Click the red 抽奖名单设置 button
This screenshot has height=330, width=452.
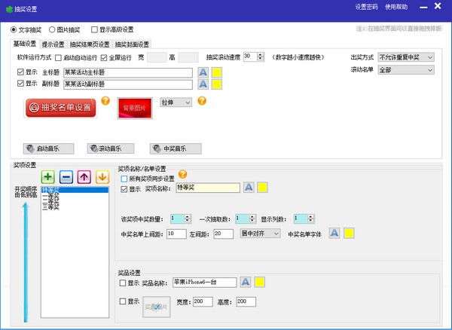pyautogui.click(x=60, y=108)
